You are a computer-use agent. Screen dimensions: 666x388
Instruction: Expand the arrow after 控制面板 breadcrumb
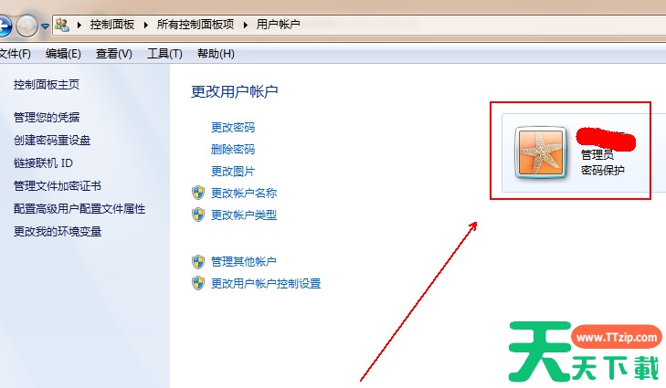145,25
